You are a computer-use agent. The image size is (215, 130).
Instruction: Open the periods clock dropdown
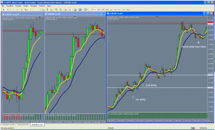pos(80,10)
